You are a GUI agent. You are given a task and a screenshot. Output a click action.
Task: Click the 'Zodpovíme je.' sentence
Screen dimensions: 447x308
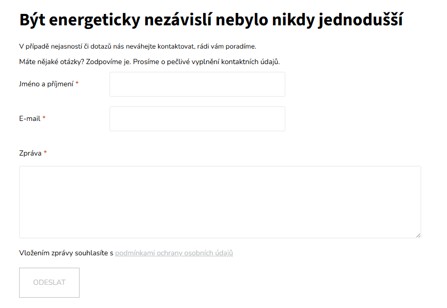106,62
